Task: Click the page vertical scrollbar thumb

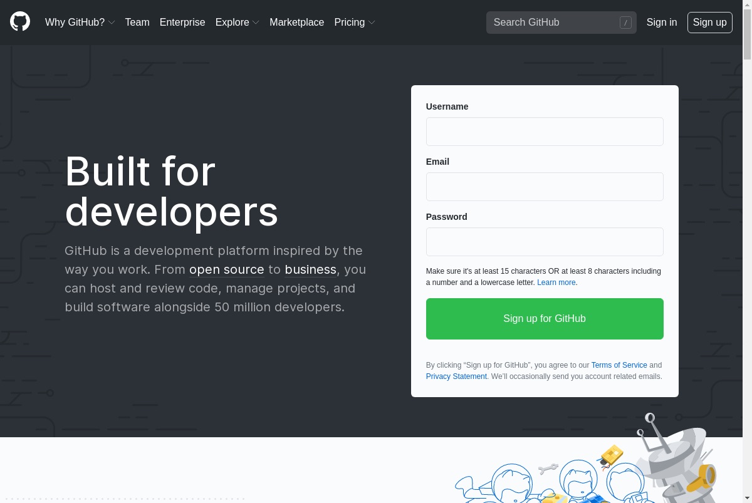Action: coord(747,34)
